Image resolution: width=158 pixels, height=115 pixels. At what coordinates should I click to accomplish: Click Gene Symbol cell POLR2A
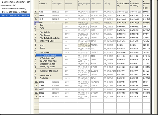coord(97,45)
